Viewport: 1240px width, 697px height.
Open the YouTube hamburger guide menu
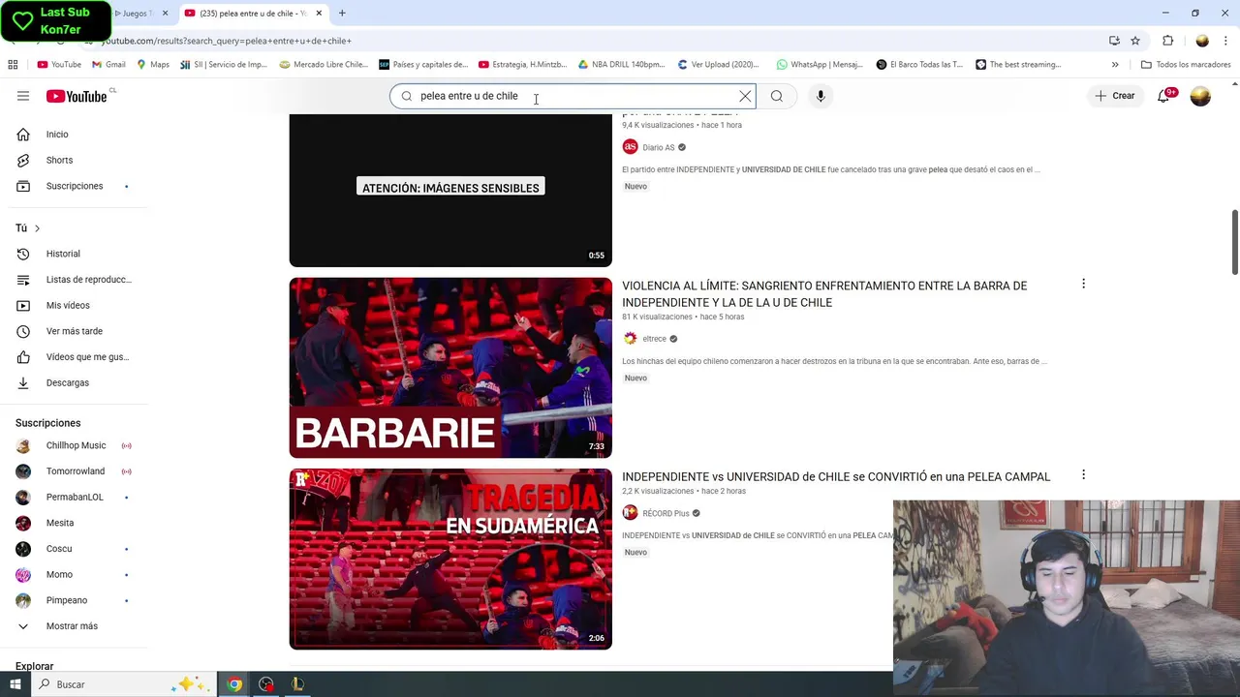click(x=23, y=96)
